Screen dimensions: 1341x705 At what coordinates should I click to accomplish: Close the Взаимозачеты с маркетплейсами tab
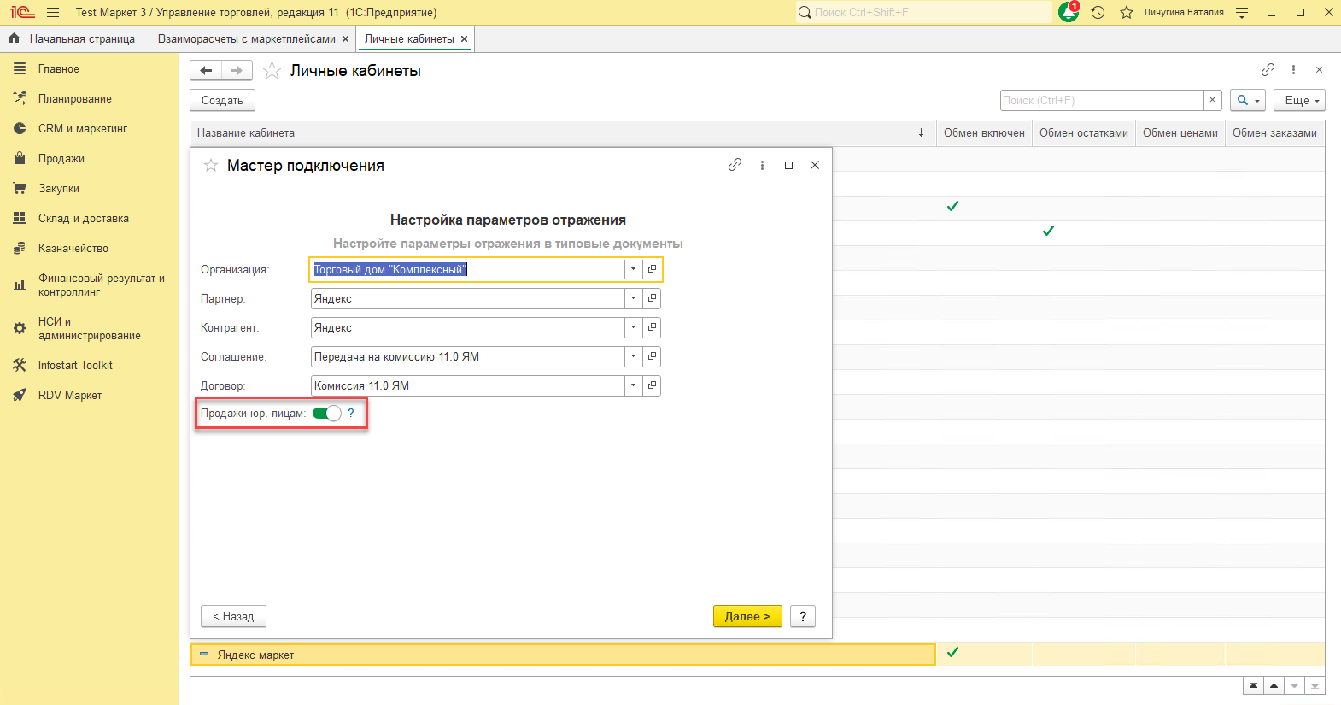point(345,39)
